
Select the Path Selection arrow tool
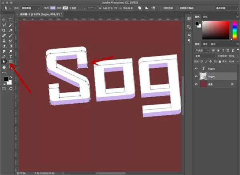click(4, 62)
